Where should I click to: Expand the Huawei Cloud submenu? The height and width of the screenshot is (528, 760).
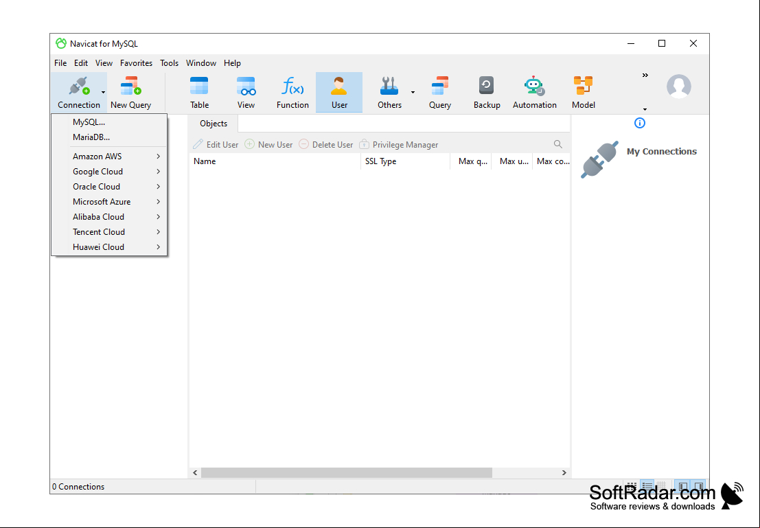(x=109, y=246)
